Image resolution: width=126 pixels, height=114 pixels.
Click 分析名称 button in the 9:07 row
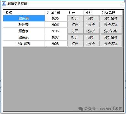(x=111, y=37)
